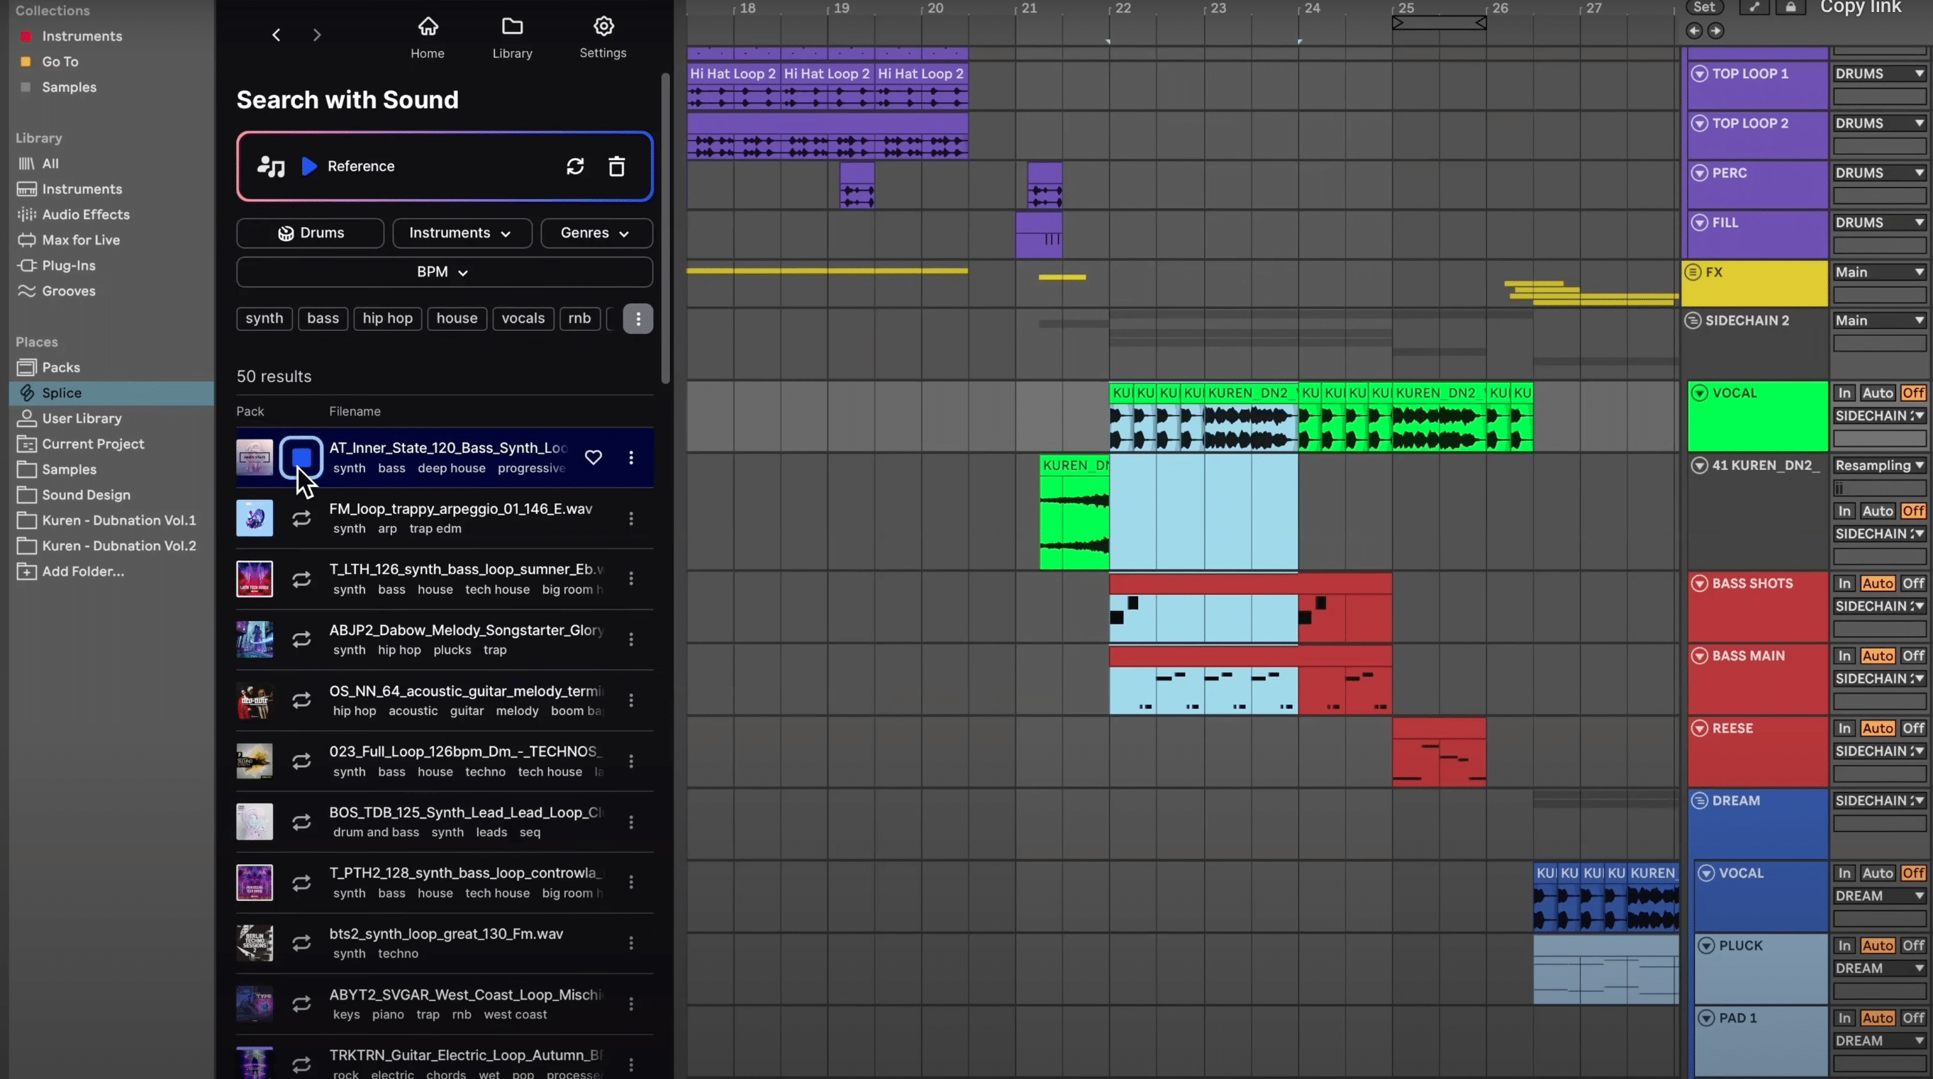1933x1079 pixels.
Task: Click the lock icon near the Set button
Action: coord(1791,9)
